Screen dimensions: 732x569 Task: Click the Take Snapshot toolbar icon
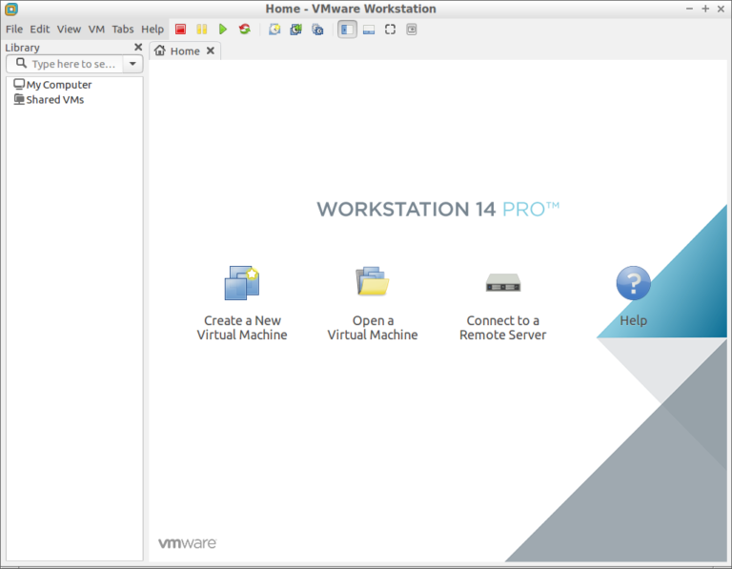pyautogui.click(x=274, y=30)
